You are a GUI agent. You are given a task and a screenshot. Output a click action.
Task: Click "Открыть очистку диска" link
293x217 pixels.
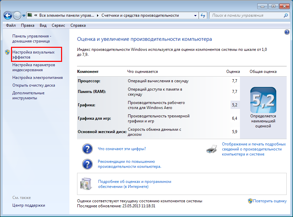pyautogui.click(x=34, y=85)
